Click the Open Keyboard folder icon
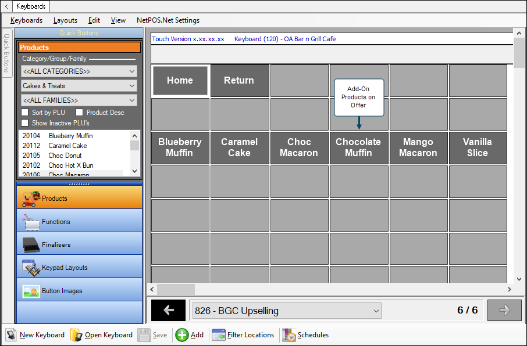This screenshot has width=527, height=346. point(76,335)
